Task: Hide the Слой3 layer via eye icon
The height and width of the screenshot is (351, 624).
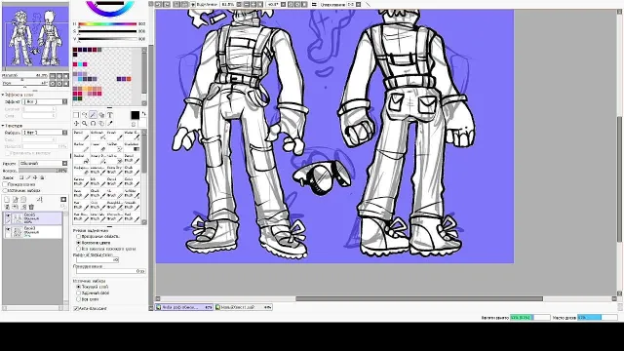Action: pyautogui.click(x=8, y=229)
